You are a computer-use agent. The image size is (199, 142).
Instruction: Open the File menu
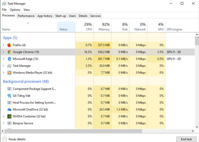click(4, 10)
